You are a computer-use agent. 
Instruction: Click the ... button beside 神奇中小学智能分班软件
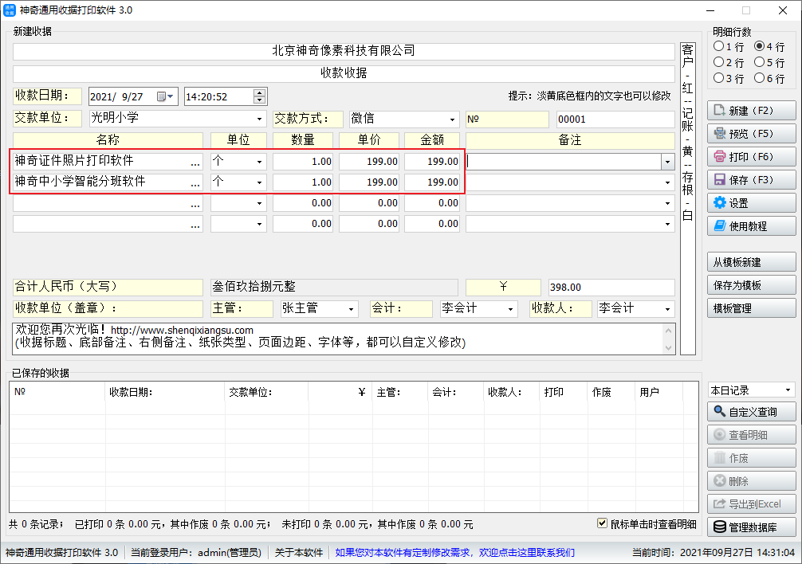tap(195, 183)
